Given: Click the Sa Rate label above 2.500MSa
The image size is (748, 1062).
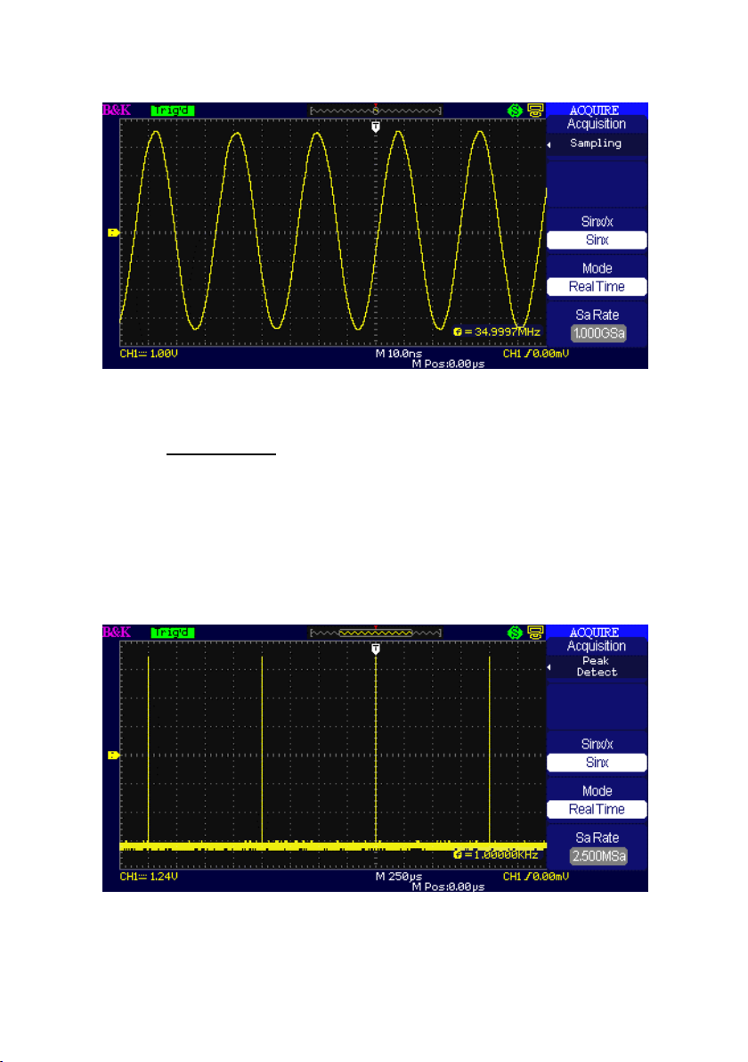Looking at the screenshot, I should pos(597,837).
